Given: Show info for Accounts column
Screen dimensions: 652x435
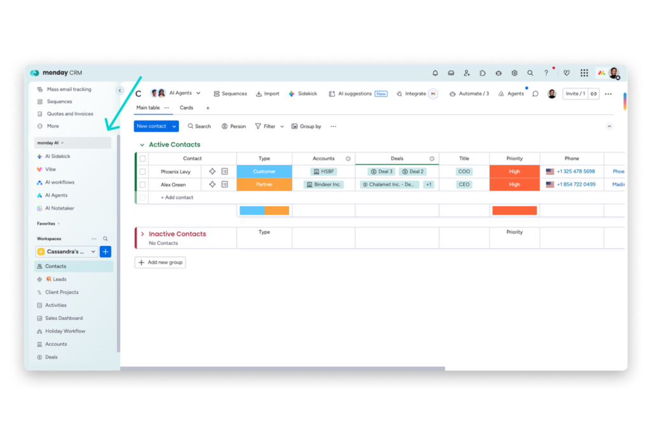Looking at the screenshot, I should (348, 159).
